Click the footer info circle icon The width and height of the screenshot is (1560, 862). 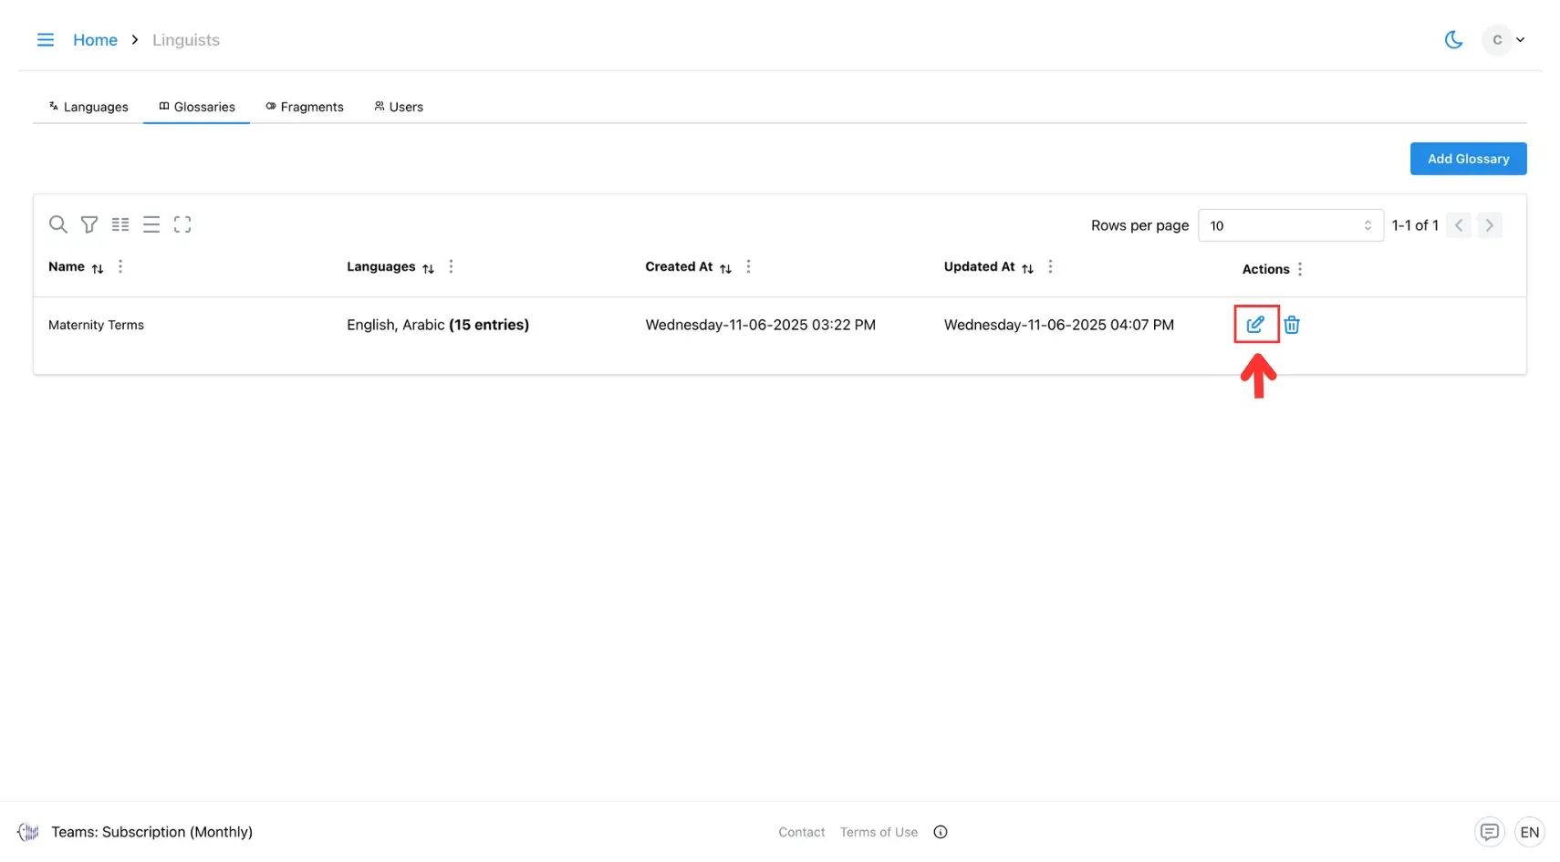(941, 832)
